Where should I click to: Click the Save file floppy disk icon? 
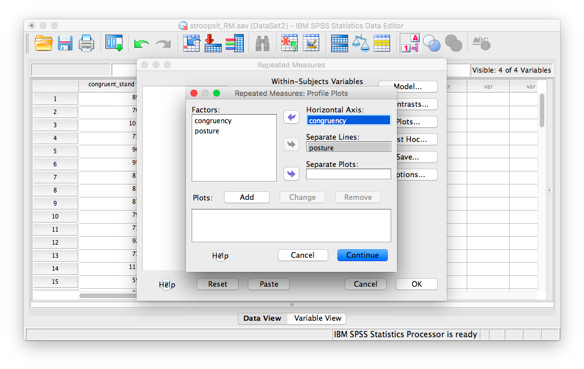point(65,43)
